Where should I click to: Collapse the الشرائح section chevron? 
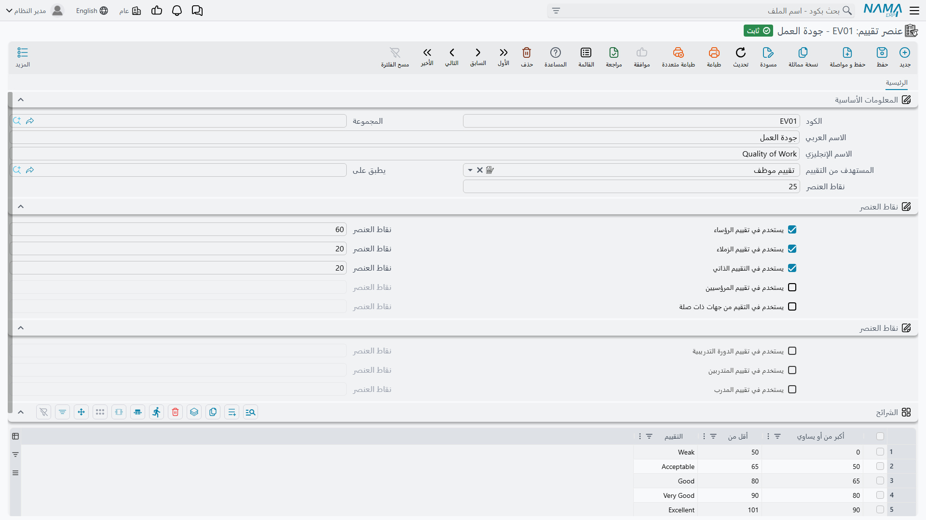click(21, 412)
